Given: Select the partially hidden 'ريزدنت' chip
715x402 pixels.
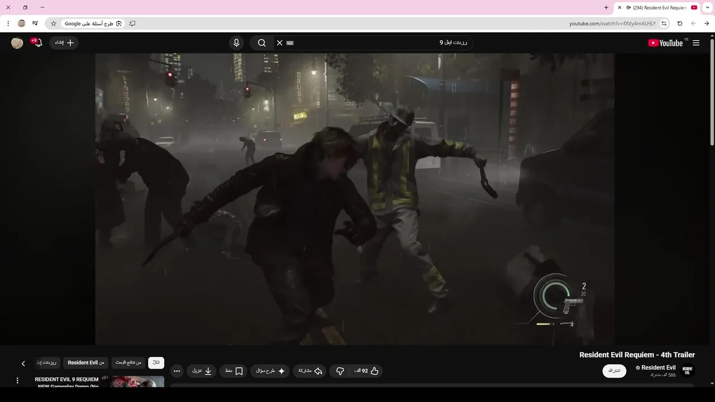Looking at the screenshot, I should click(47, 362).
